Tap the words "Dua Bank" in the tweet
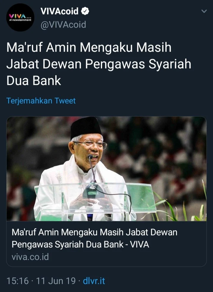 (34, 81)
